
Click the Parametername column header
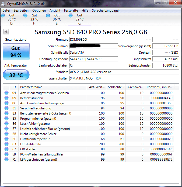click(52, 87)
